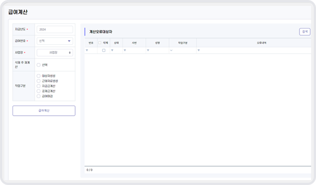Click the 지급년도 input showing 2024
The height and width of the screenshot is (185, 316).
(x=55, y=29)
